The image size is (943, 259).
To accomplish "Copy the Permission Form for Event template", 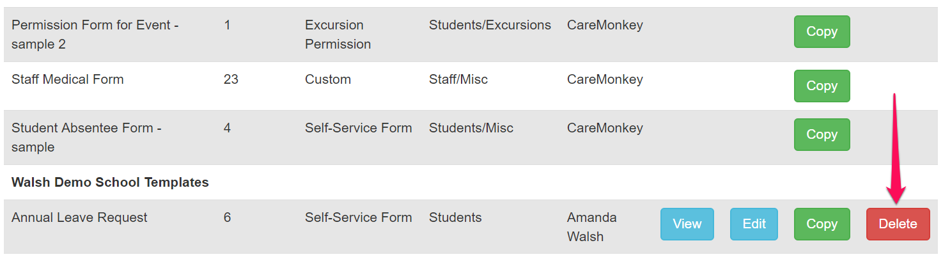I will [x=822, y=32].
